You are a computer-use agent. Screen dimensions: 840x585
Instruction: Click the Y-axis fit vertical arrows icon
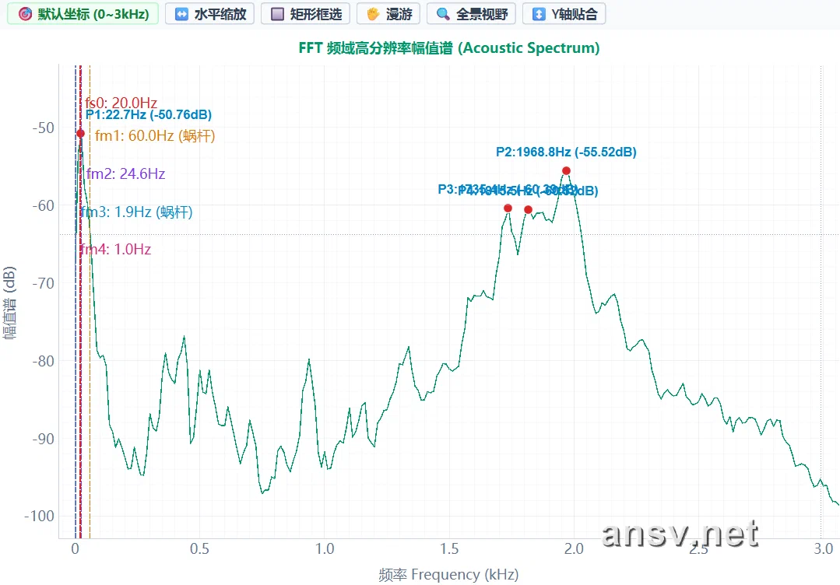coord(539,14)
